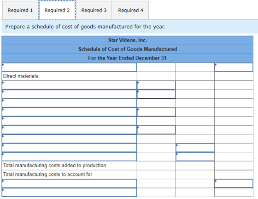This screenshot has width=258, height=199.
Task: Open first dropdown below Total manufacturing costs to account for
Action: [69, 183]
